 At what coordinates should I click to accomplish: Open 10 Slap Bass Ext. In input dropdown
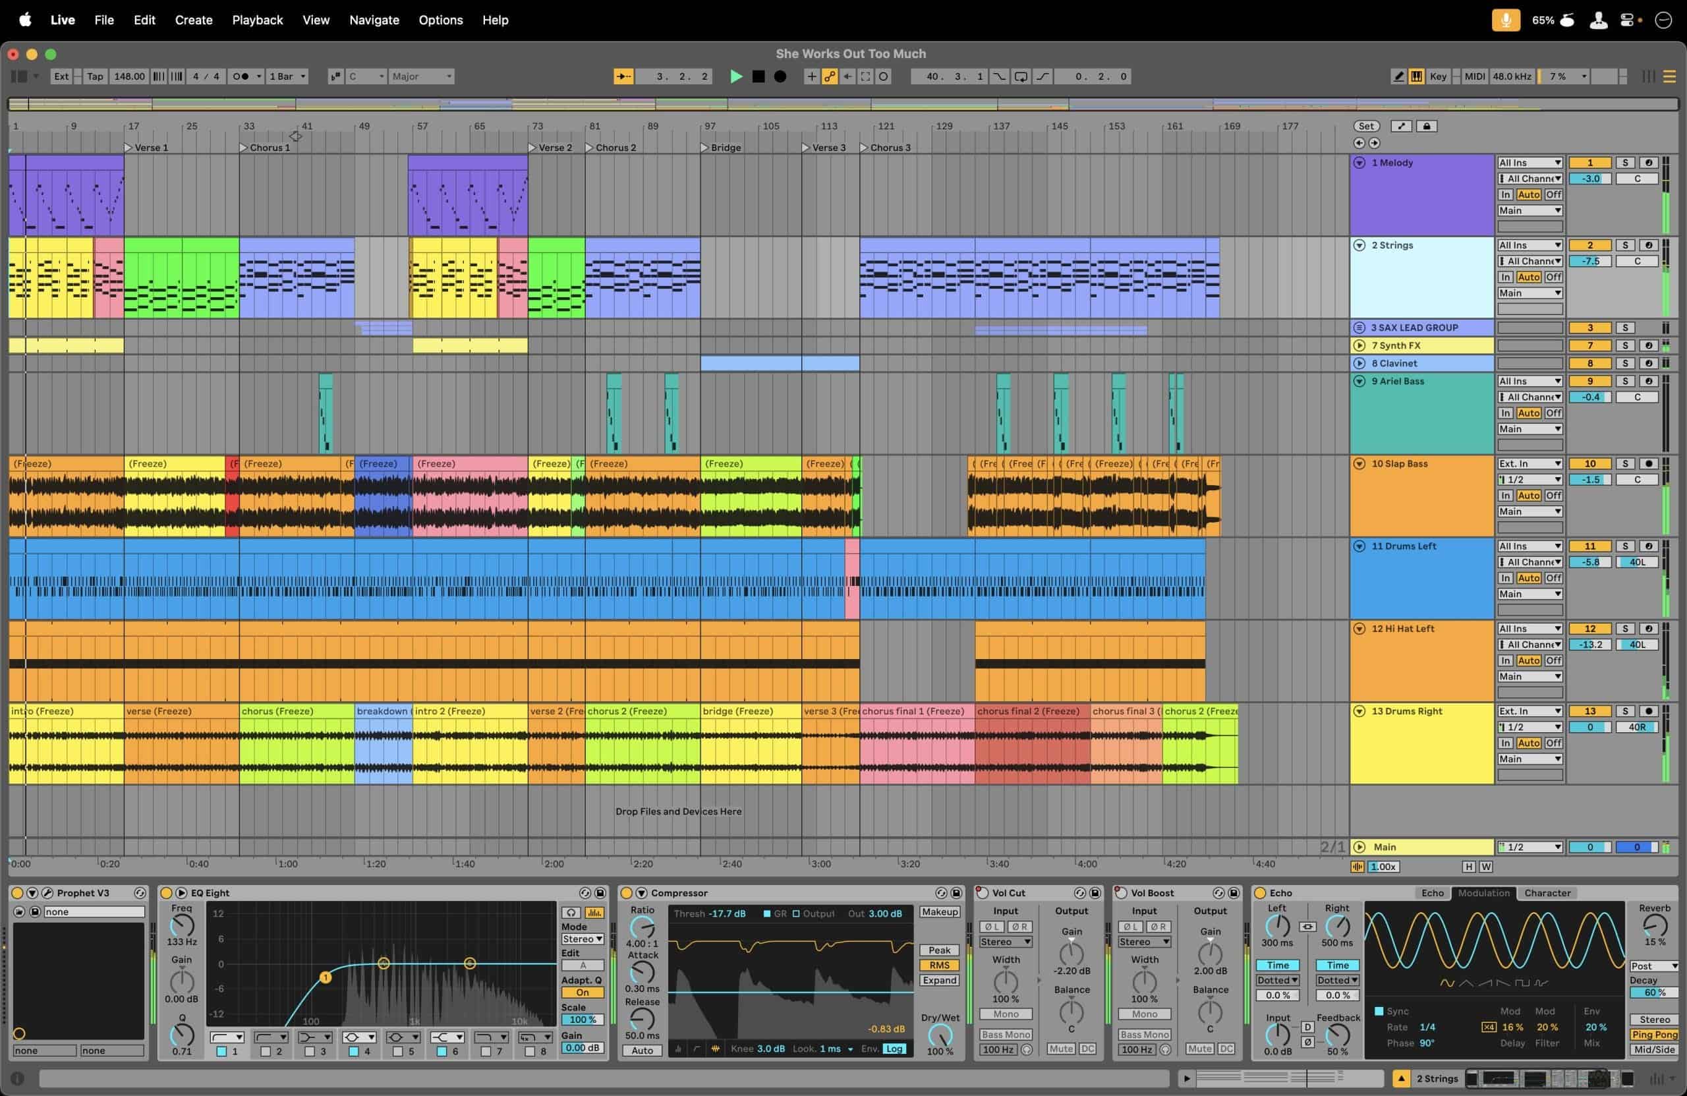point(1530,463)
